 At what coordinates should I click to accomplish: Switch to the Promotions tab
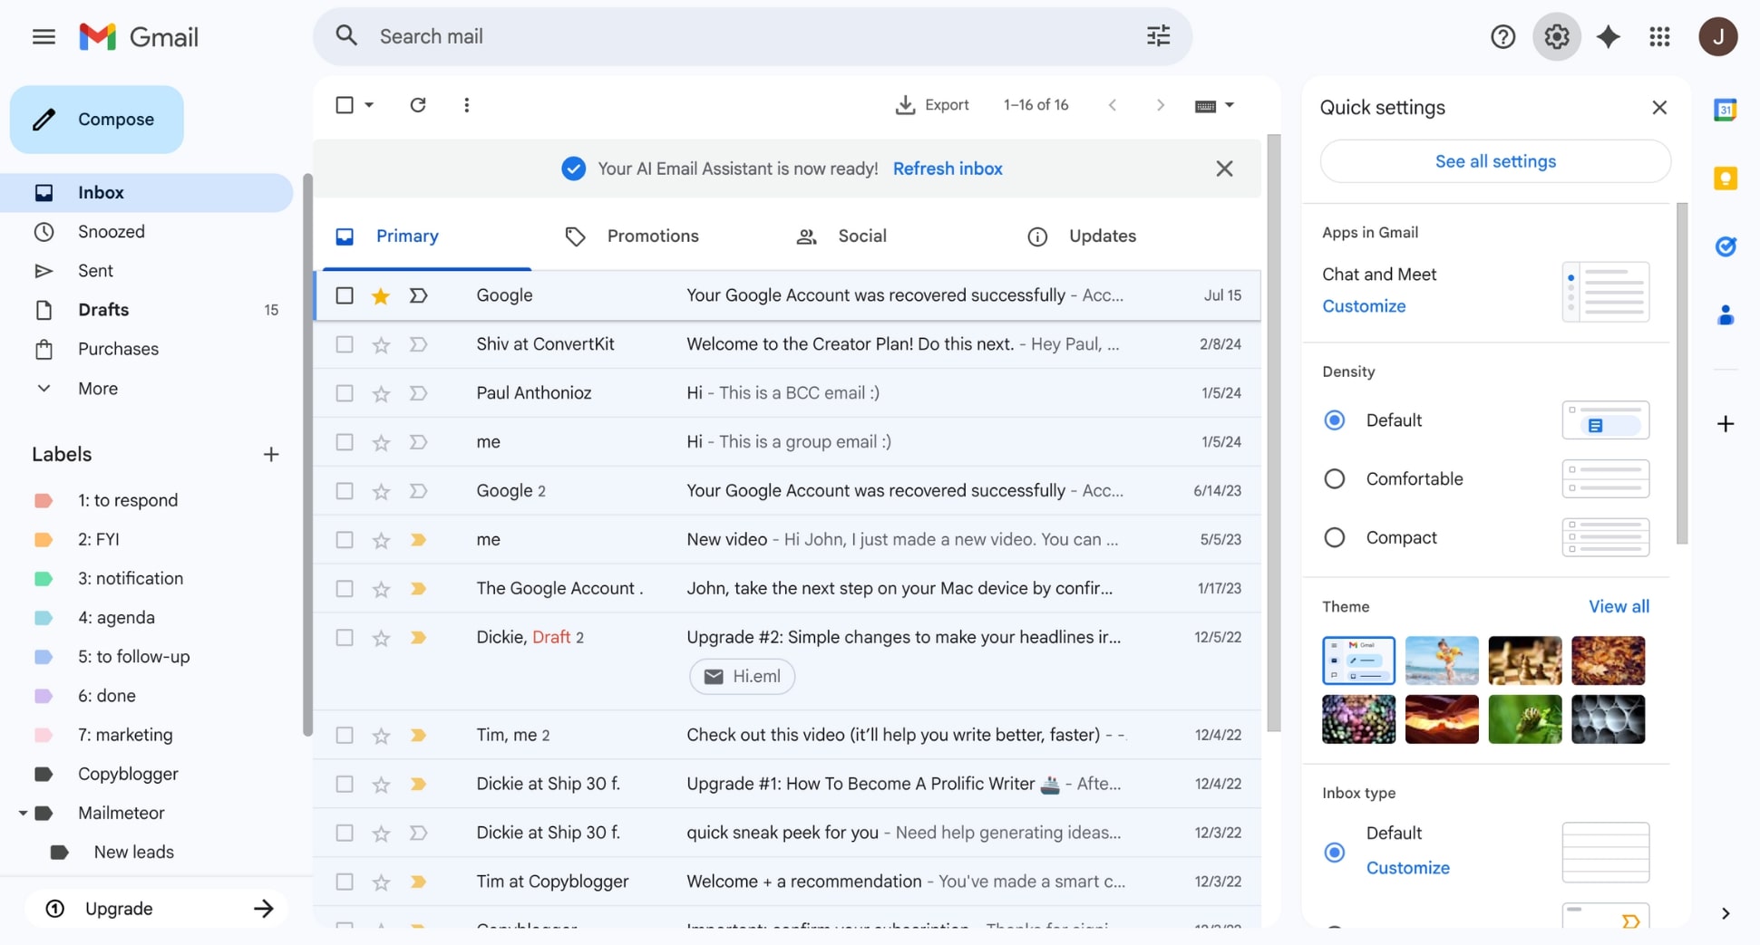pos(653,236)
